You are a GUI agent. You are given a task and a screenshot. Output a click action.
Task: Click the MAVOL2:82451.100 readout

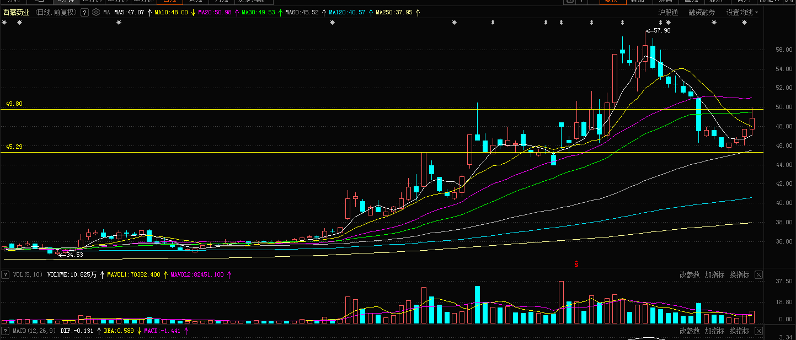pyautogui.click(x=197, y=274)
